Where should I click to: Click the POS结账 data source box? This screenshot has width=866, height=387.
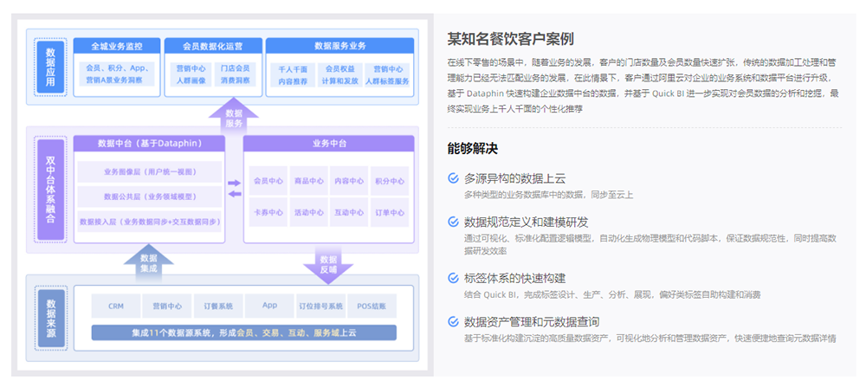(372, 306)
